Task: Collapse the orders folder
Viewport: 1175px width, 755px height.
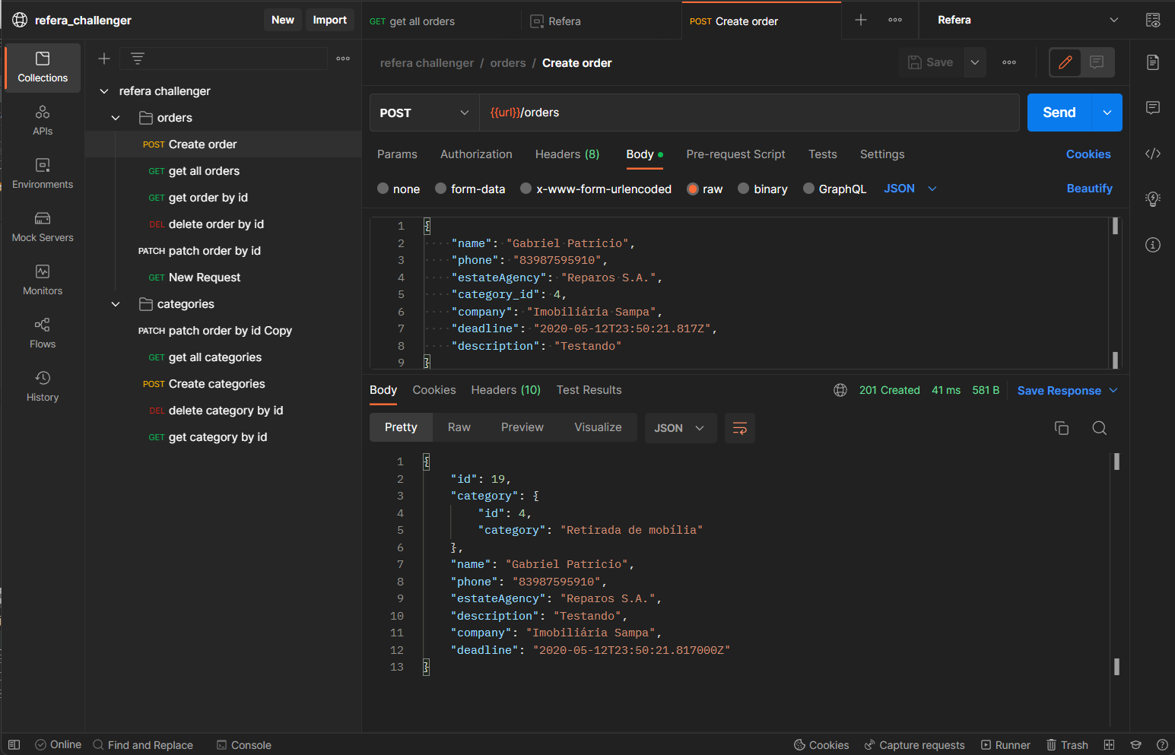Action: 116,117
